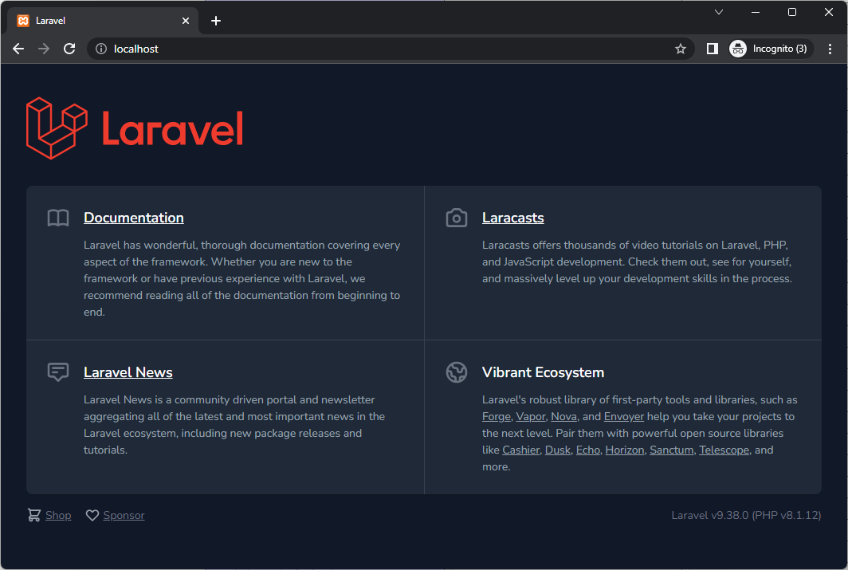Click the camera icon beside Laracasts
This screenshot has height=570, width=848.
[x=457, y=218]
